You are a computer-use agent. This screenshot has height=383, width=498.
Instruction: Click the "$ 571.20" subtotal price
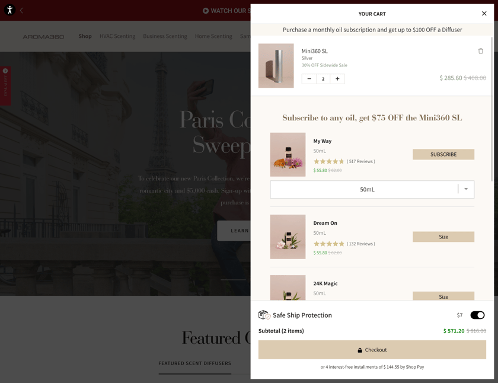click(454, 331)
